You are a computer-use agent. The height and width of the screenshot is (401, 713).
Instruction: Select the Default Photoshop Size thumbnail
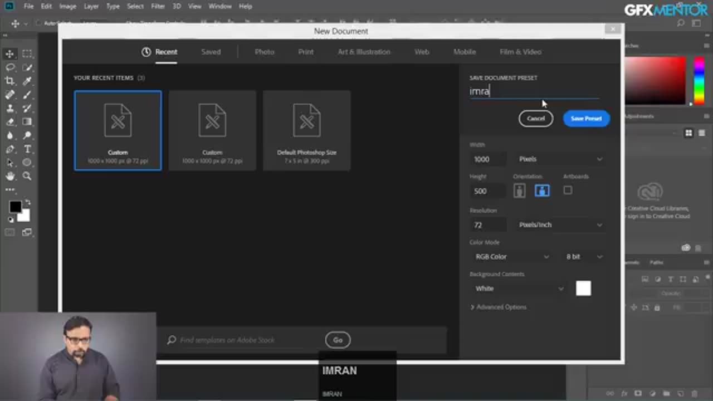(306, 130)
